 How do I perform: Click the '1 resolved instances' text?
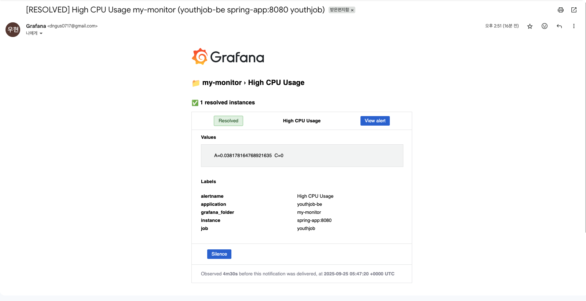point(227,103)
